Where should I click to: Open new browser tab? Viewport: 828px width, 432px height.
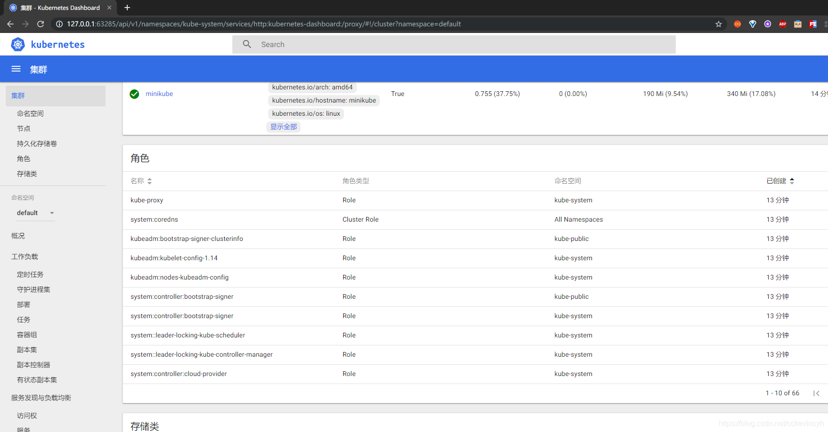[x=127, y=8]
